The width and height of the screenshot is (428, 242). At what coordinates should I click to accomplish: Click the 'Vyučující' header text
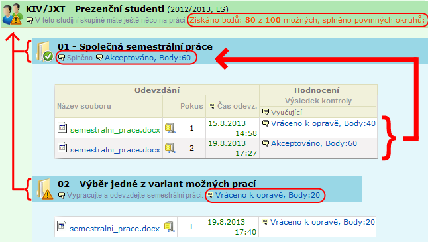286,112
